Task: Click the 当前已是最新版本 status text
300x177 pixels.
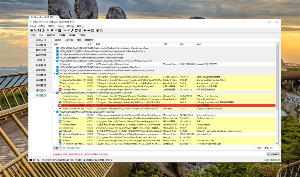Action: tap(272, 160)
